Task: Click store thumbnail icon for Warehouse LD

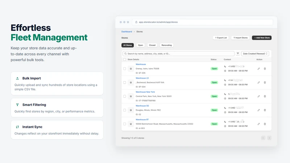Action: (x=131, y=83)
